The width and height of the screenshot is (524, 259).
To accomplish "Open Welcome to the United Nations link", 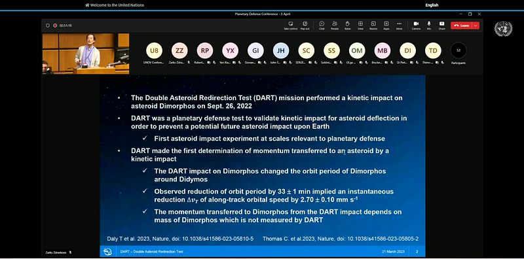I will [115, 5].
